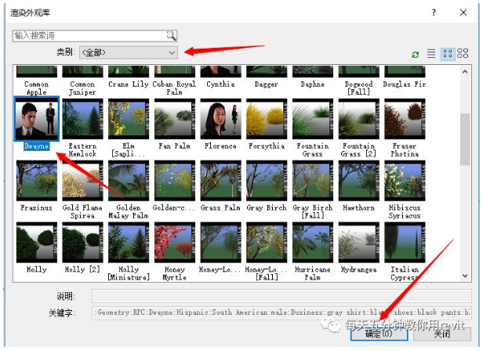Switch to large thumbnails view
This screenshot has height=350, width=483.
point(463,54)
